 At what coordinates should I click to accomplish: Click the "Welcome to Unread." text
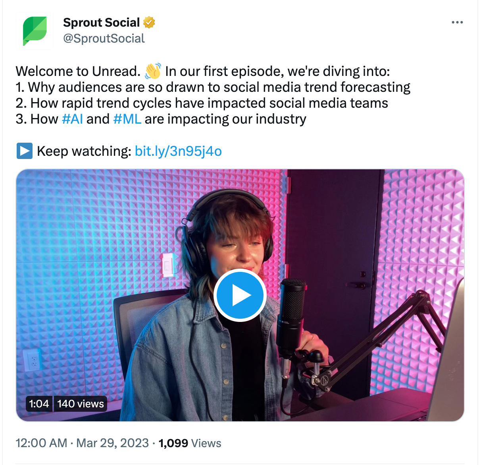pyautogui.click(x=78, y=72)
